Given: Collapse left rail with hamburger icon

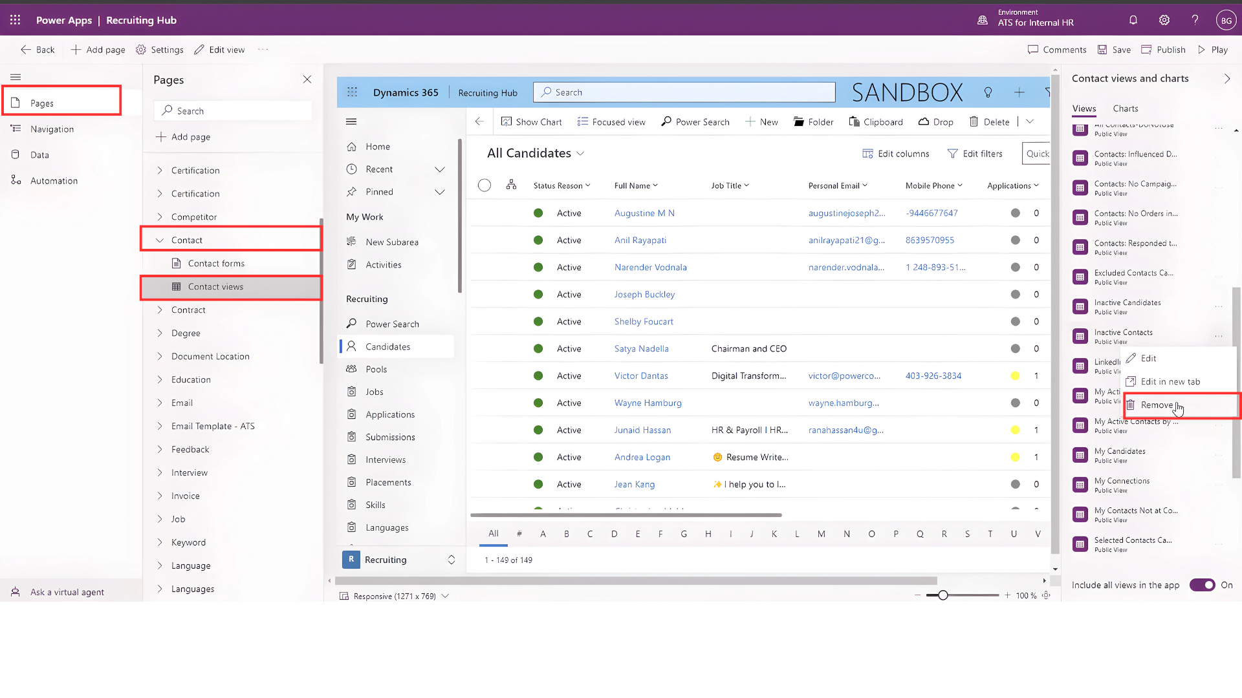Looking at the screenshot, I should click(16, 78).
